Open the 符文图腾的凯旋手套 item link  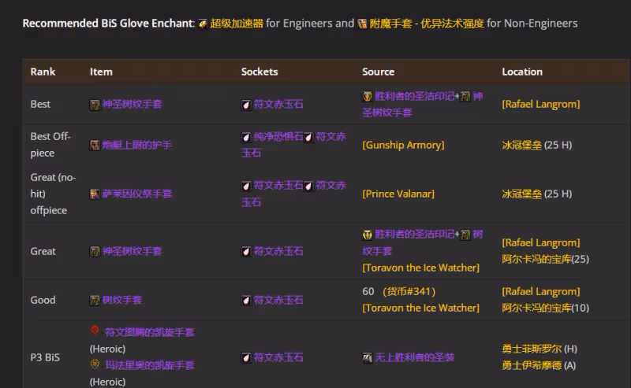click(x=149, y=332)
